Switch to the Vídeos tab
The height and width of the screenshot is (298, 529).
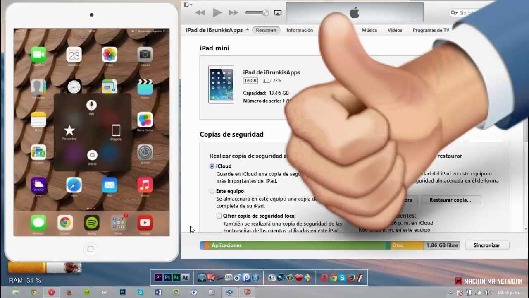395,30
